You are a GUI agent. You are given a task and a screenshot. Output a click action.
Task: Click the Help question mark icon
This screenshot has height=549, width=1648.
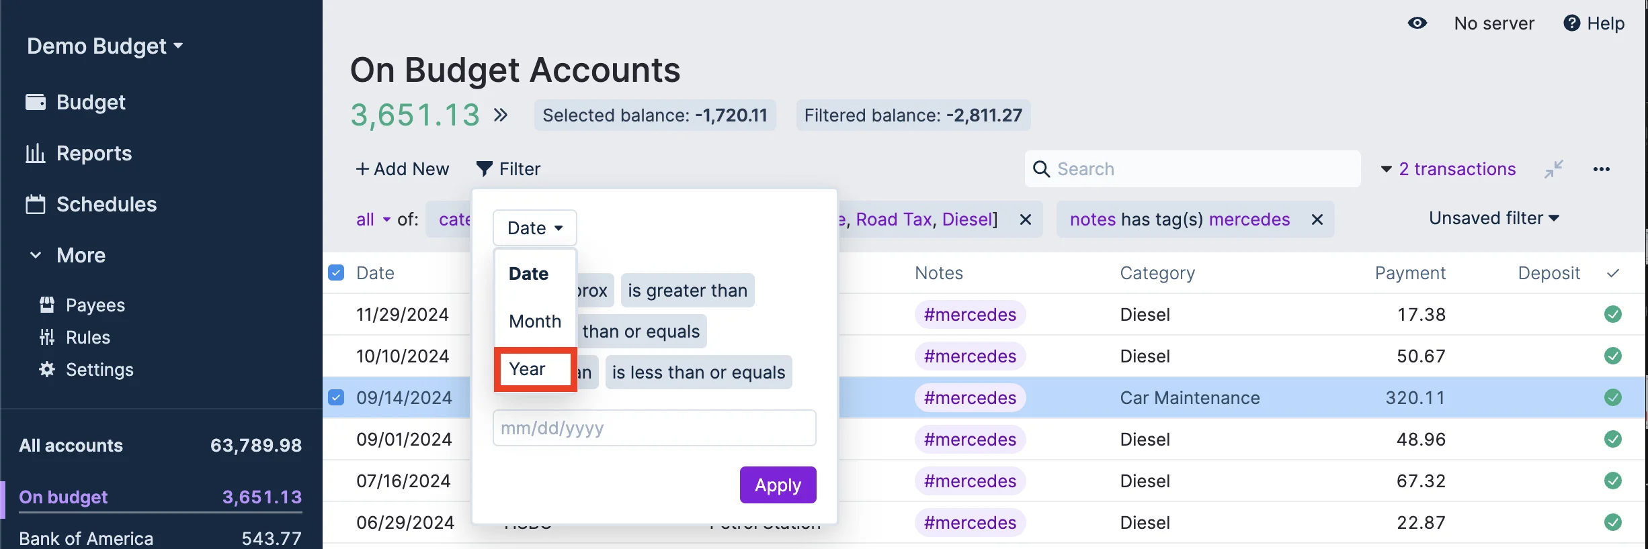point(1571,23)
